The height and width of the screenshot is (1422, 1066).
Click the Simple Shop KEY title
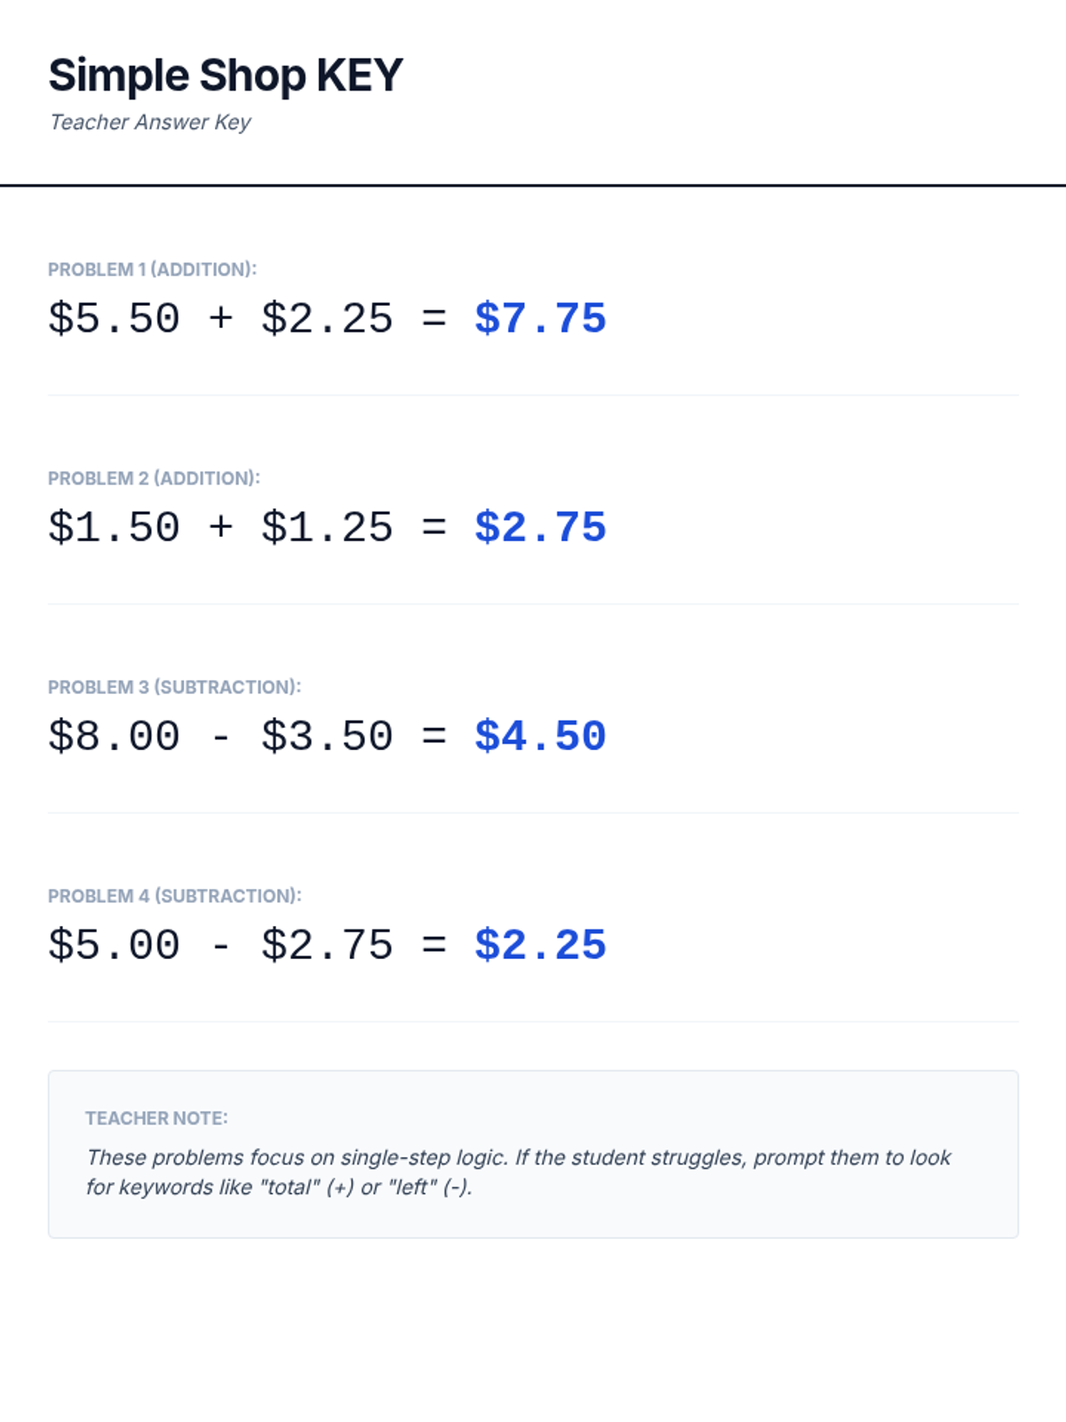click(x=226, y=76)
